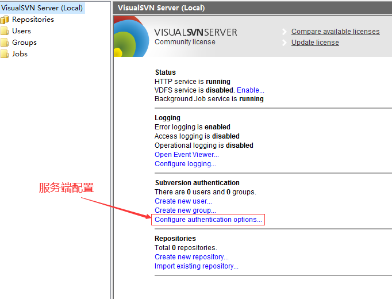Screen dimensions: 392x299
Task: Click the VisualSVN Server logo graphic
Action: (x=131, y=36)
